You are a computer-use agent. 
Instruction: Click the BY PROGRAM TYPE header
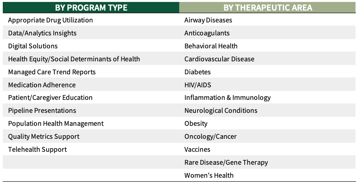pyautogui.click(x=91, y=7)
